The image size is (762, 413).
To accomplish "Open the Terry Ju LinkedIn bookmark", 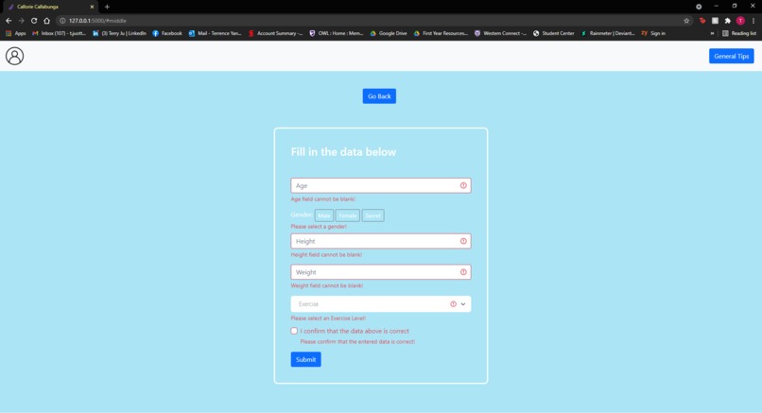I will point(119,33).
